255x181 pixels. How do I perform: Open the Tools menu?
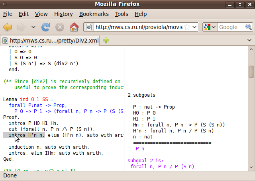(x=122, y=14)
